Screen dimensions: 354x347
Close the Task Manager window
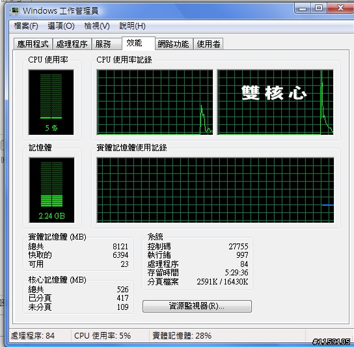[340, 8]
